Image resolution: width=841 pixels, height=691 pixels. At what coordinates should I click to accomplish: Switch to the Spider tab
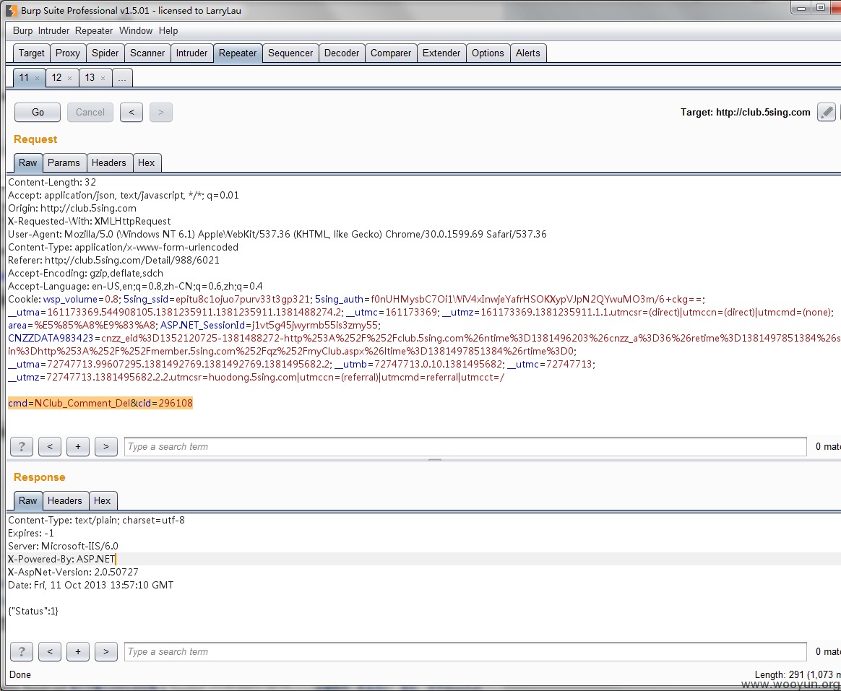pyautogui.click(x=105, y=53)
